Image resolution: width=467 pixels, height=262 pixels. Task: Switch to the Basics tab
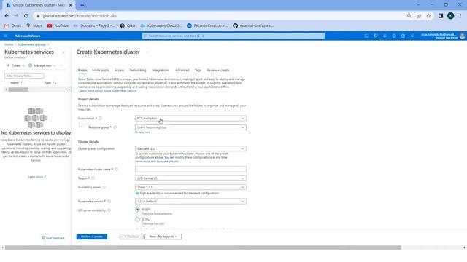[82, 71]
